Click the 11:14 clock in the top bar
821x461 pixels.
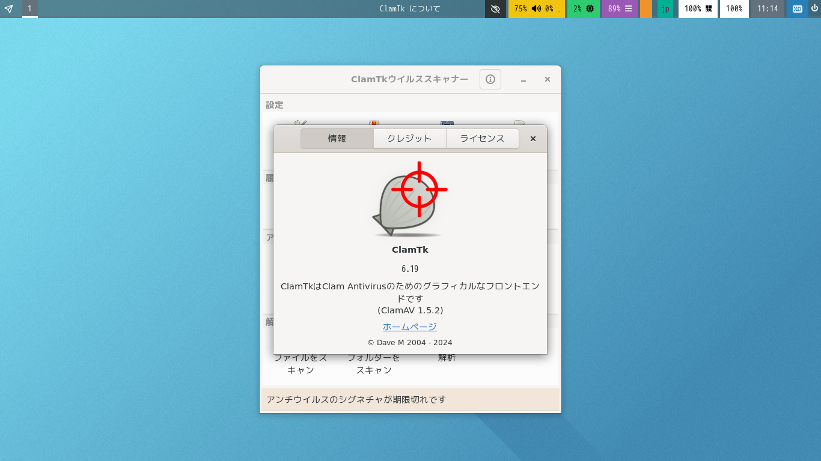click(x=768, y=9)
